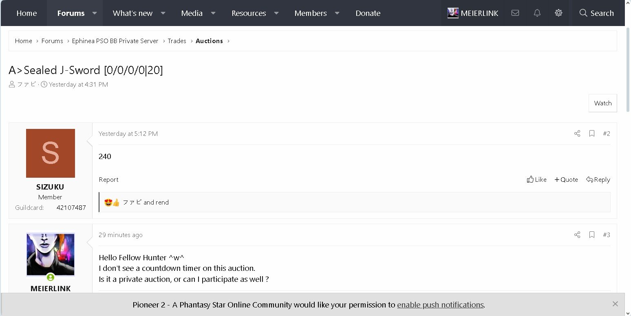Image resolution: width=631 pixels, height=316 pixels.
Task: Open Search in the navigation bar
Action: (x=596, y=13)
